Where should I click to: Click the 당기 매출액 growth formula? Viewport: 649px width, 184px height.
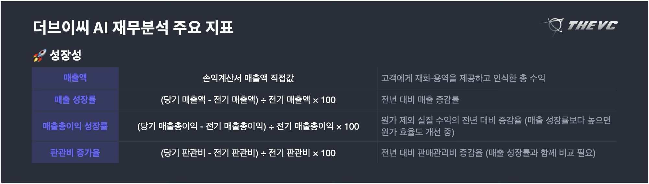coord(248,100)
